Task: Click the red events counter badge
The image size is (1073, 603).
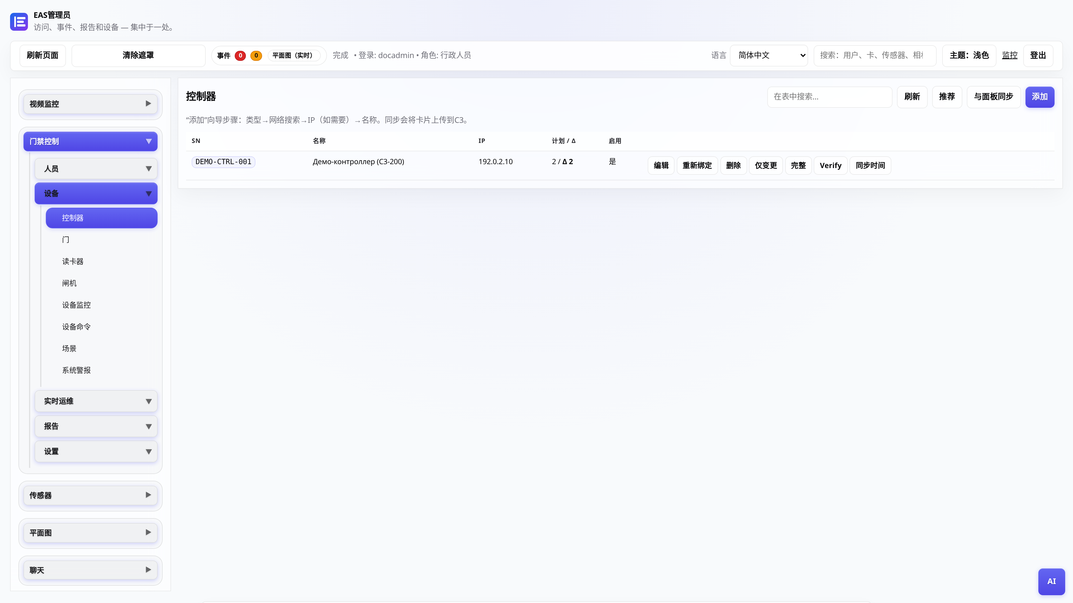Action: 240,55
